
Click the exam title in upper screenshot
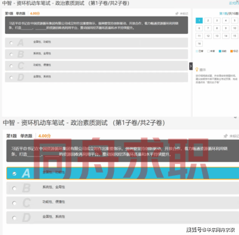tap(66, 3)
